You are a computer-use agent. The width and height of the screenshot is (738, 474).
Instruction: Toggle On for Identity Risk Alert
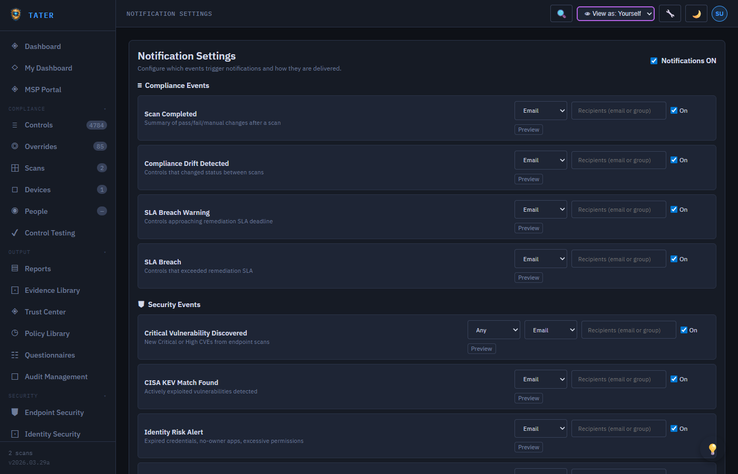click(x=674, y=429)
